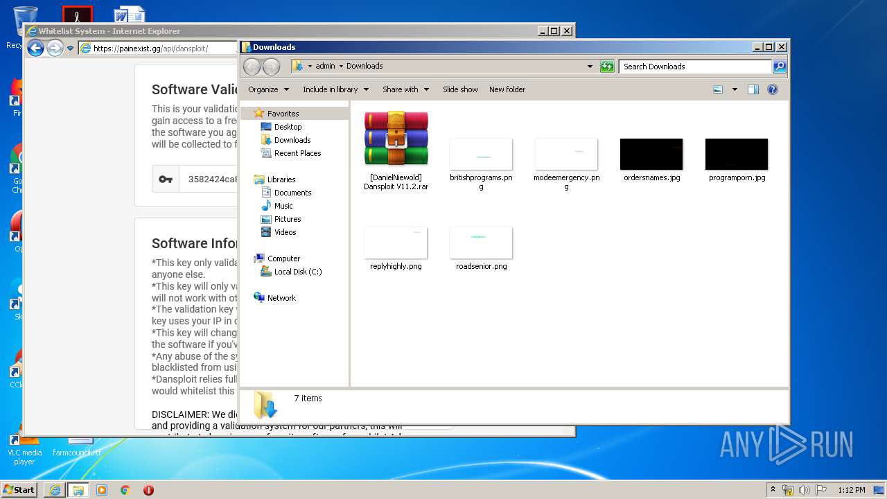Open the Organize menu
The height and width of the screenshot is (499, 887).
point(268,89)
